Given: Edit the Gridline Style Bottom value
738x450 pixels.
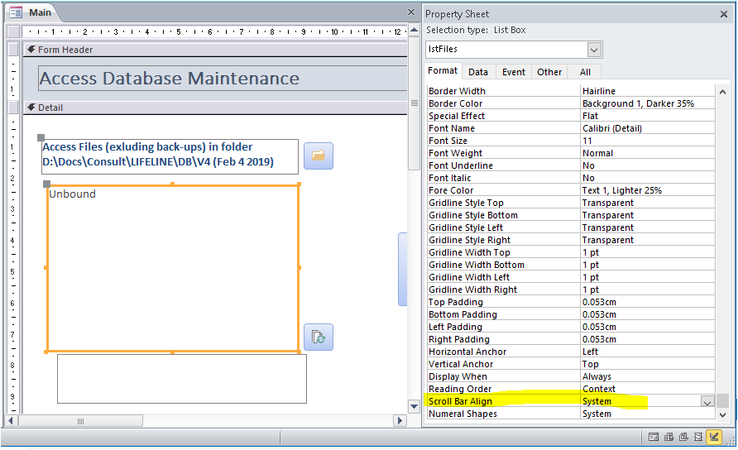Looking at the screenshot, I should point(648,215).
